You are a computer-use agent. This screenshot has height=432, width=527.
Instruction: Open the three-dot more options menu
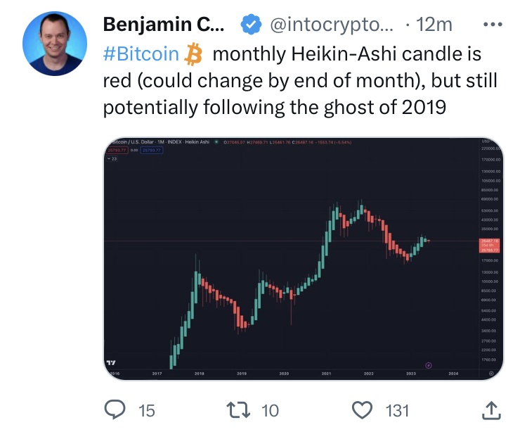tap(490, 24)
